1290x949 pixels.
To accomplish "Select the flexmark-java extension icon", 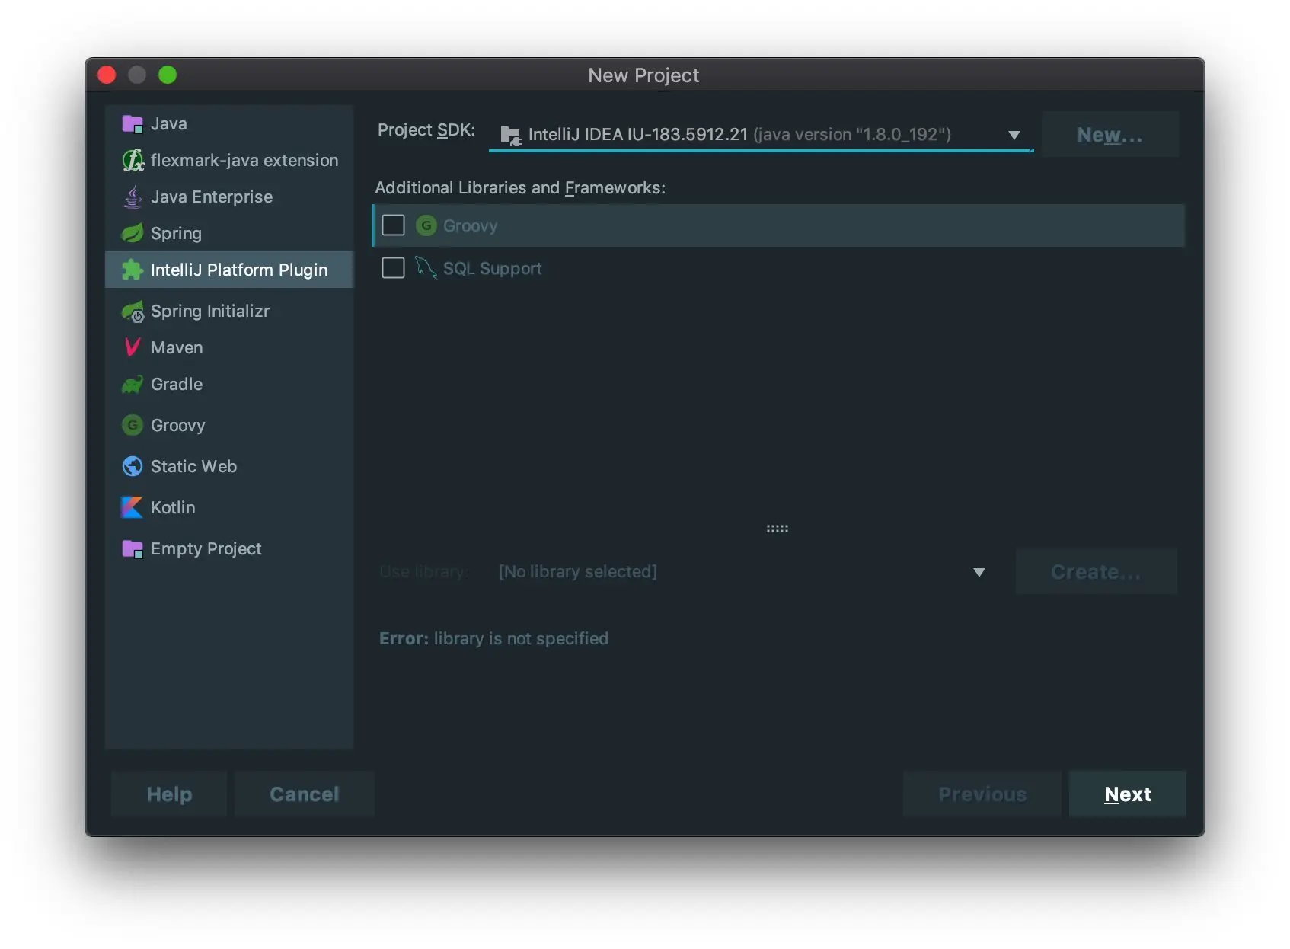I will pyautogui.click(x=133, y=161).
